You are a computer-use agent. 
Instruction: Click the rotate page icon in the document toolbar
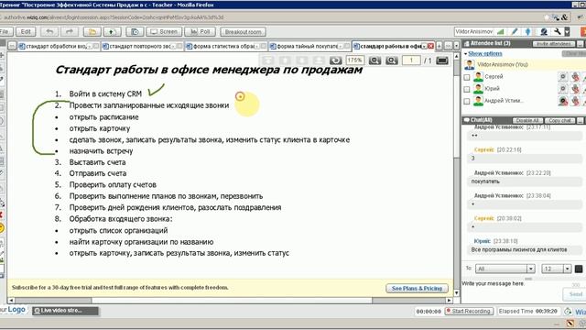(336, 60)
